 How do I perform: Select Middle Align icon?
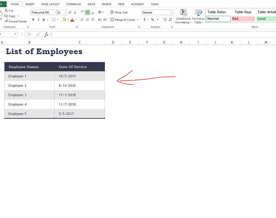point(87,12)
